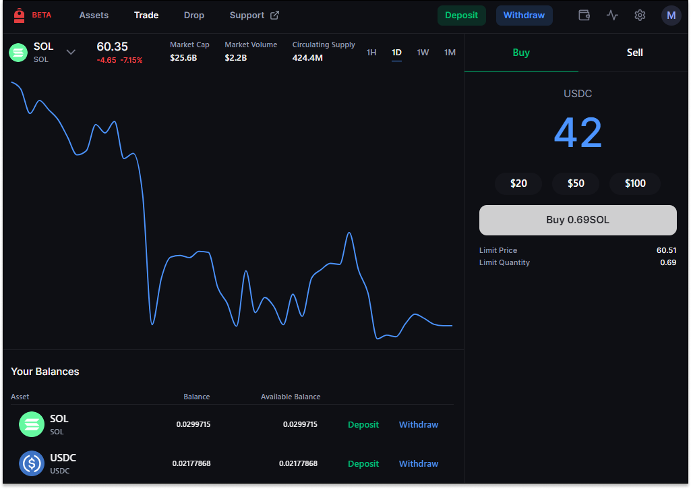Screen dimensions: 691x489
Task: Click the Buy 0.69SOL button
Action: tap(578, 220)
